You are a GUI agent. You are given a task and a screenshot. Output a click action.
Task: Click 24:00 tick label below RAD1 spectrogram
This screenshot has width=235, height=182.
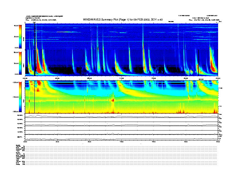point(218,78)
